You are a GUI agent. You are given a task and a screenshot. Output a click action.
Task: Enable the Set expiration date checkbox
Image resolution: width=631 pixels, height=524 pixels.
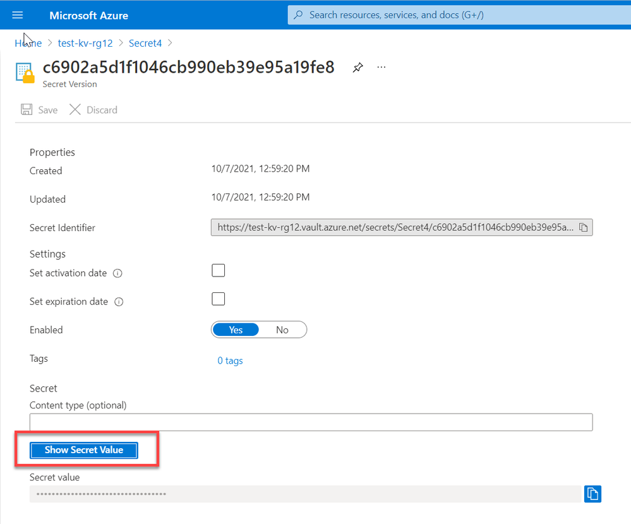218,299
